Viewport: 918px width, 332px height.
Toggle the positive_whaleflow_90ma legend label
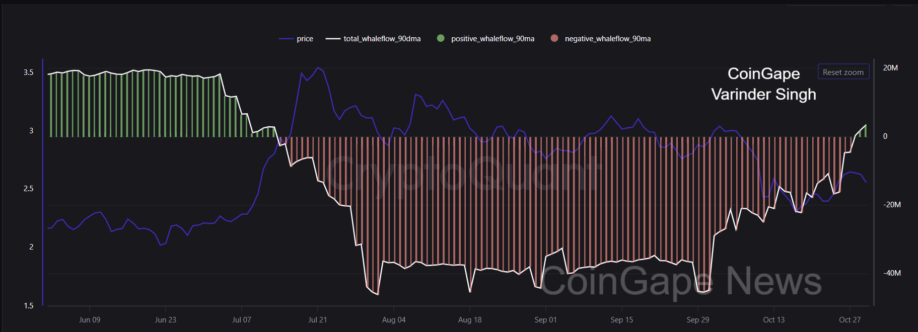pyautogui.click(x=492, y=39)
